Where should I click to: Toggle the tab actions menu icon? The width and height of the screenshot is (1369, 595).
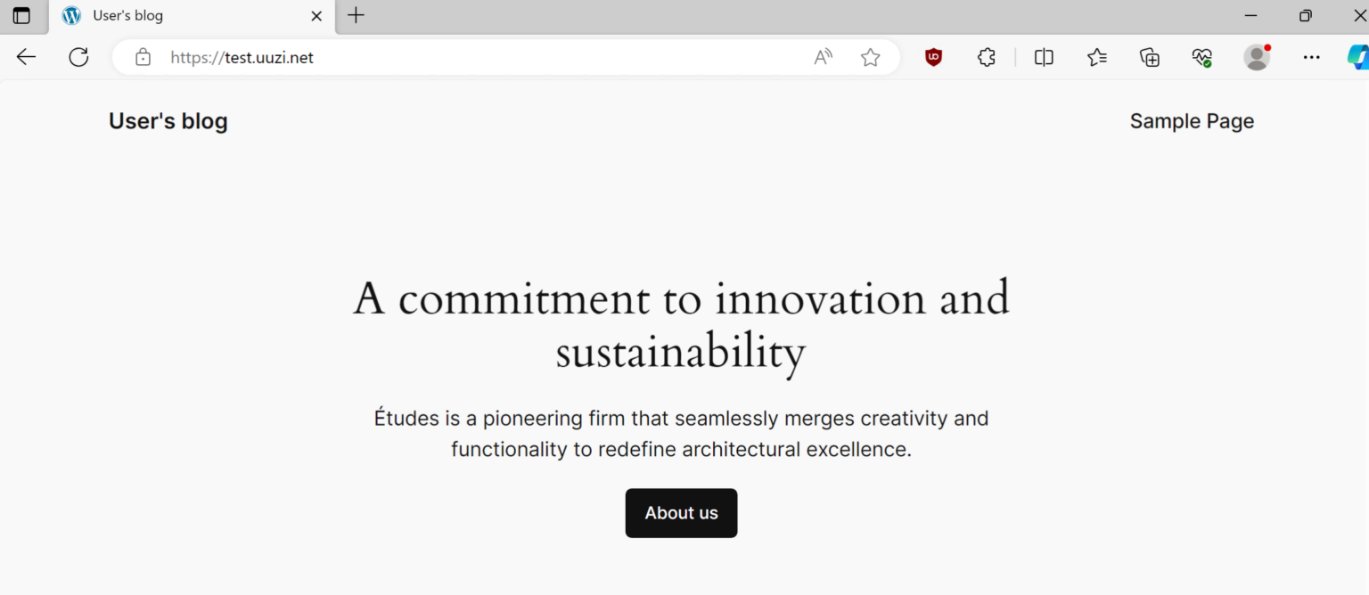[21, 16]
